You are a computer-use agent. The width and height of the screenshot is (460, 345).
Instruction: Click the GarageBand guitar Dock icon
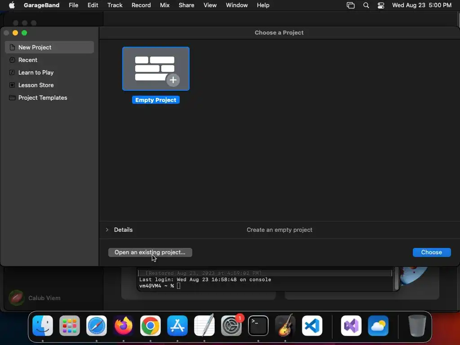click(x=285, y=325)
